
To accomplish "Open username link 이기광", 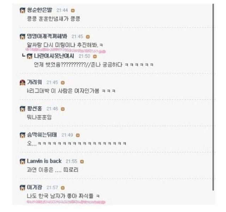I will [35, 187].
